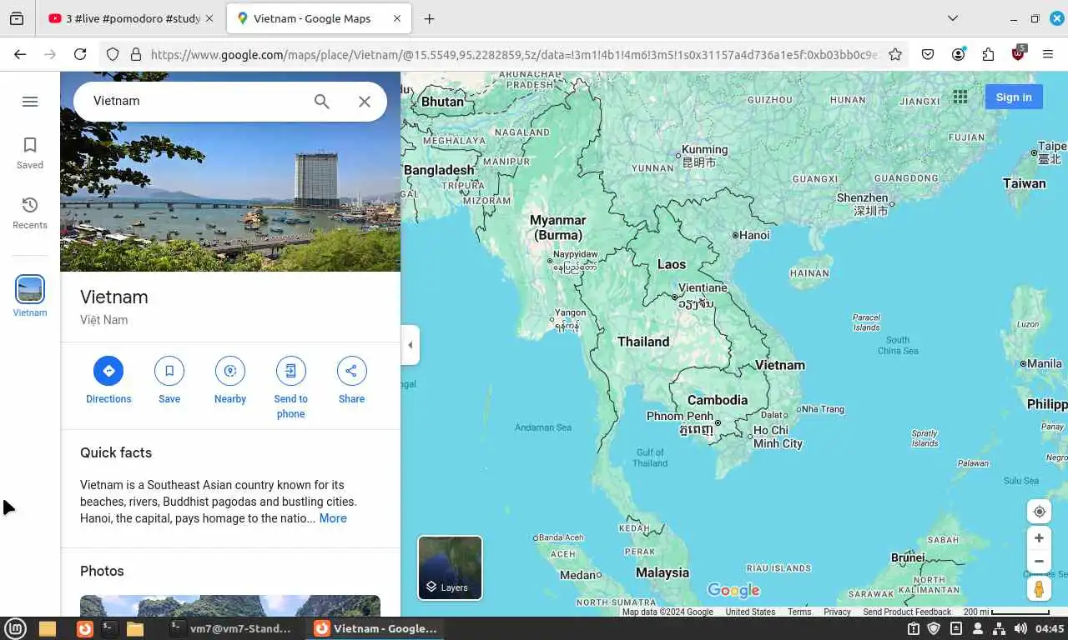Viewport: 1068px width, 640px height.
Task: Show your location on map
Action: click(x=1039, y=512)
